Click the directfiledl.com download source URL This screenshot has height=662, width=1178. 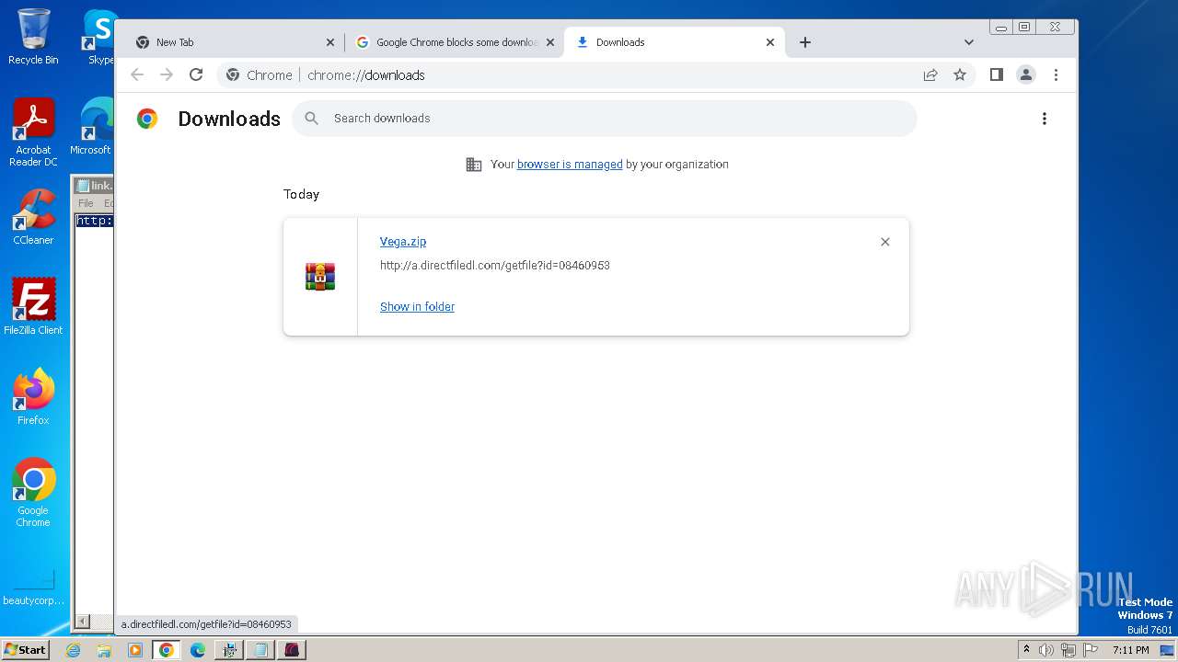point(495,266)
